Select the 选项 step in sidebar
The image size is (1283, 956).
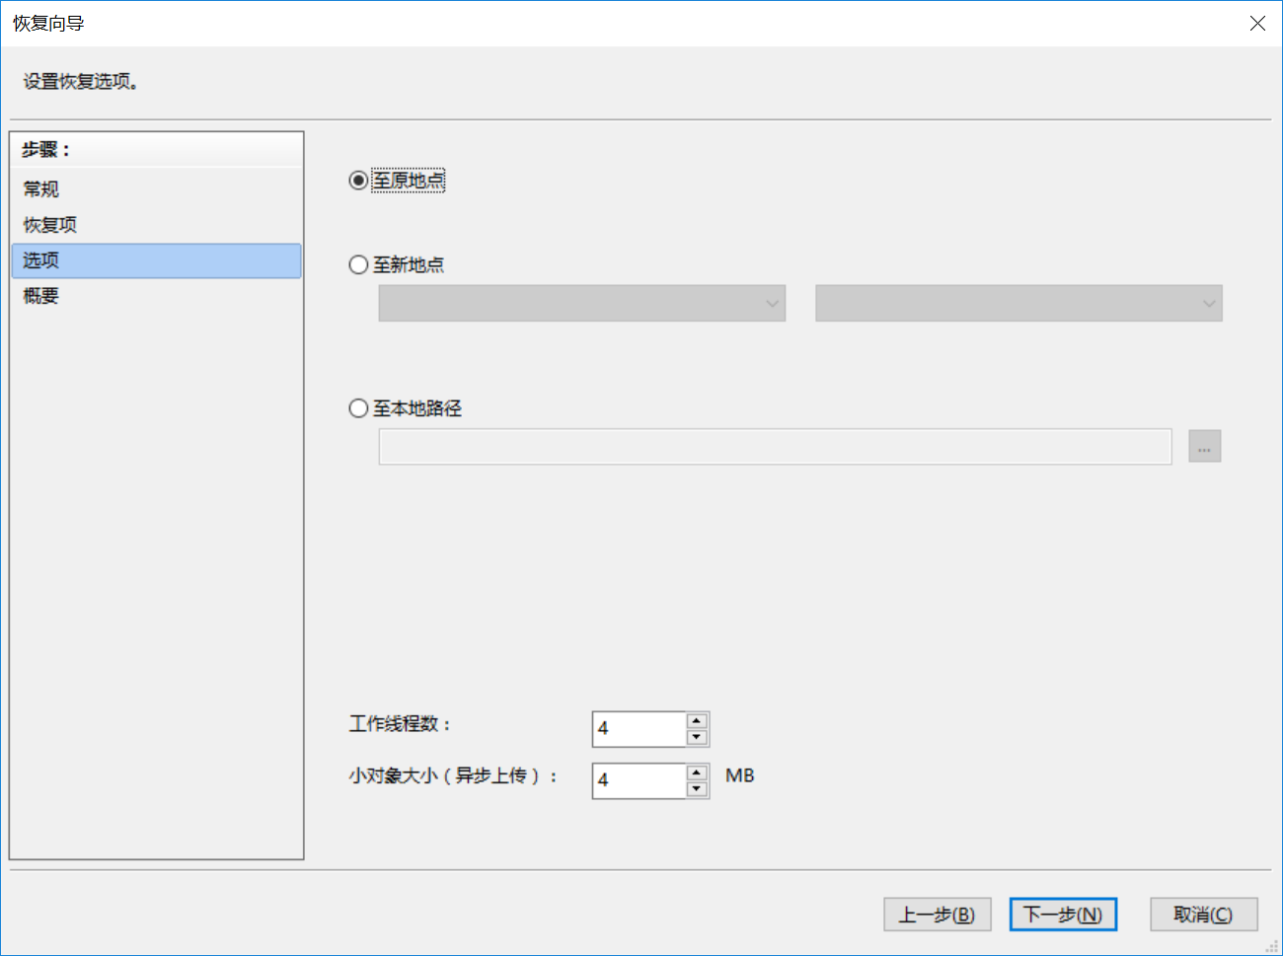coord(41,260)
